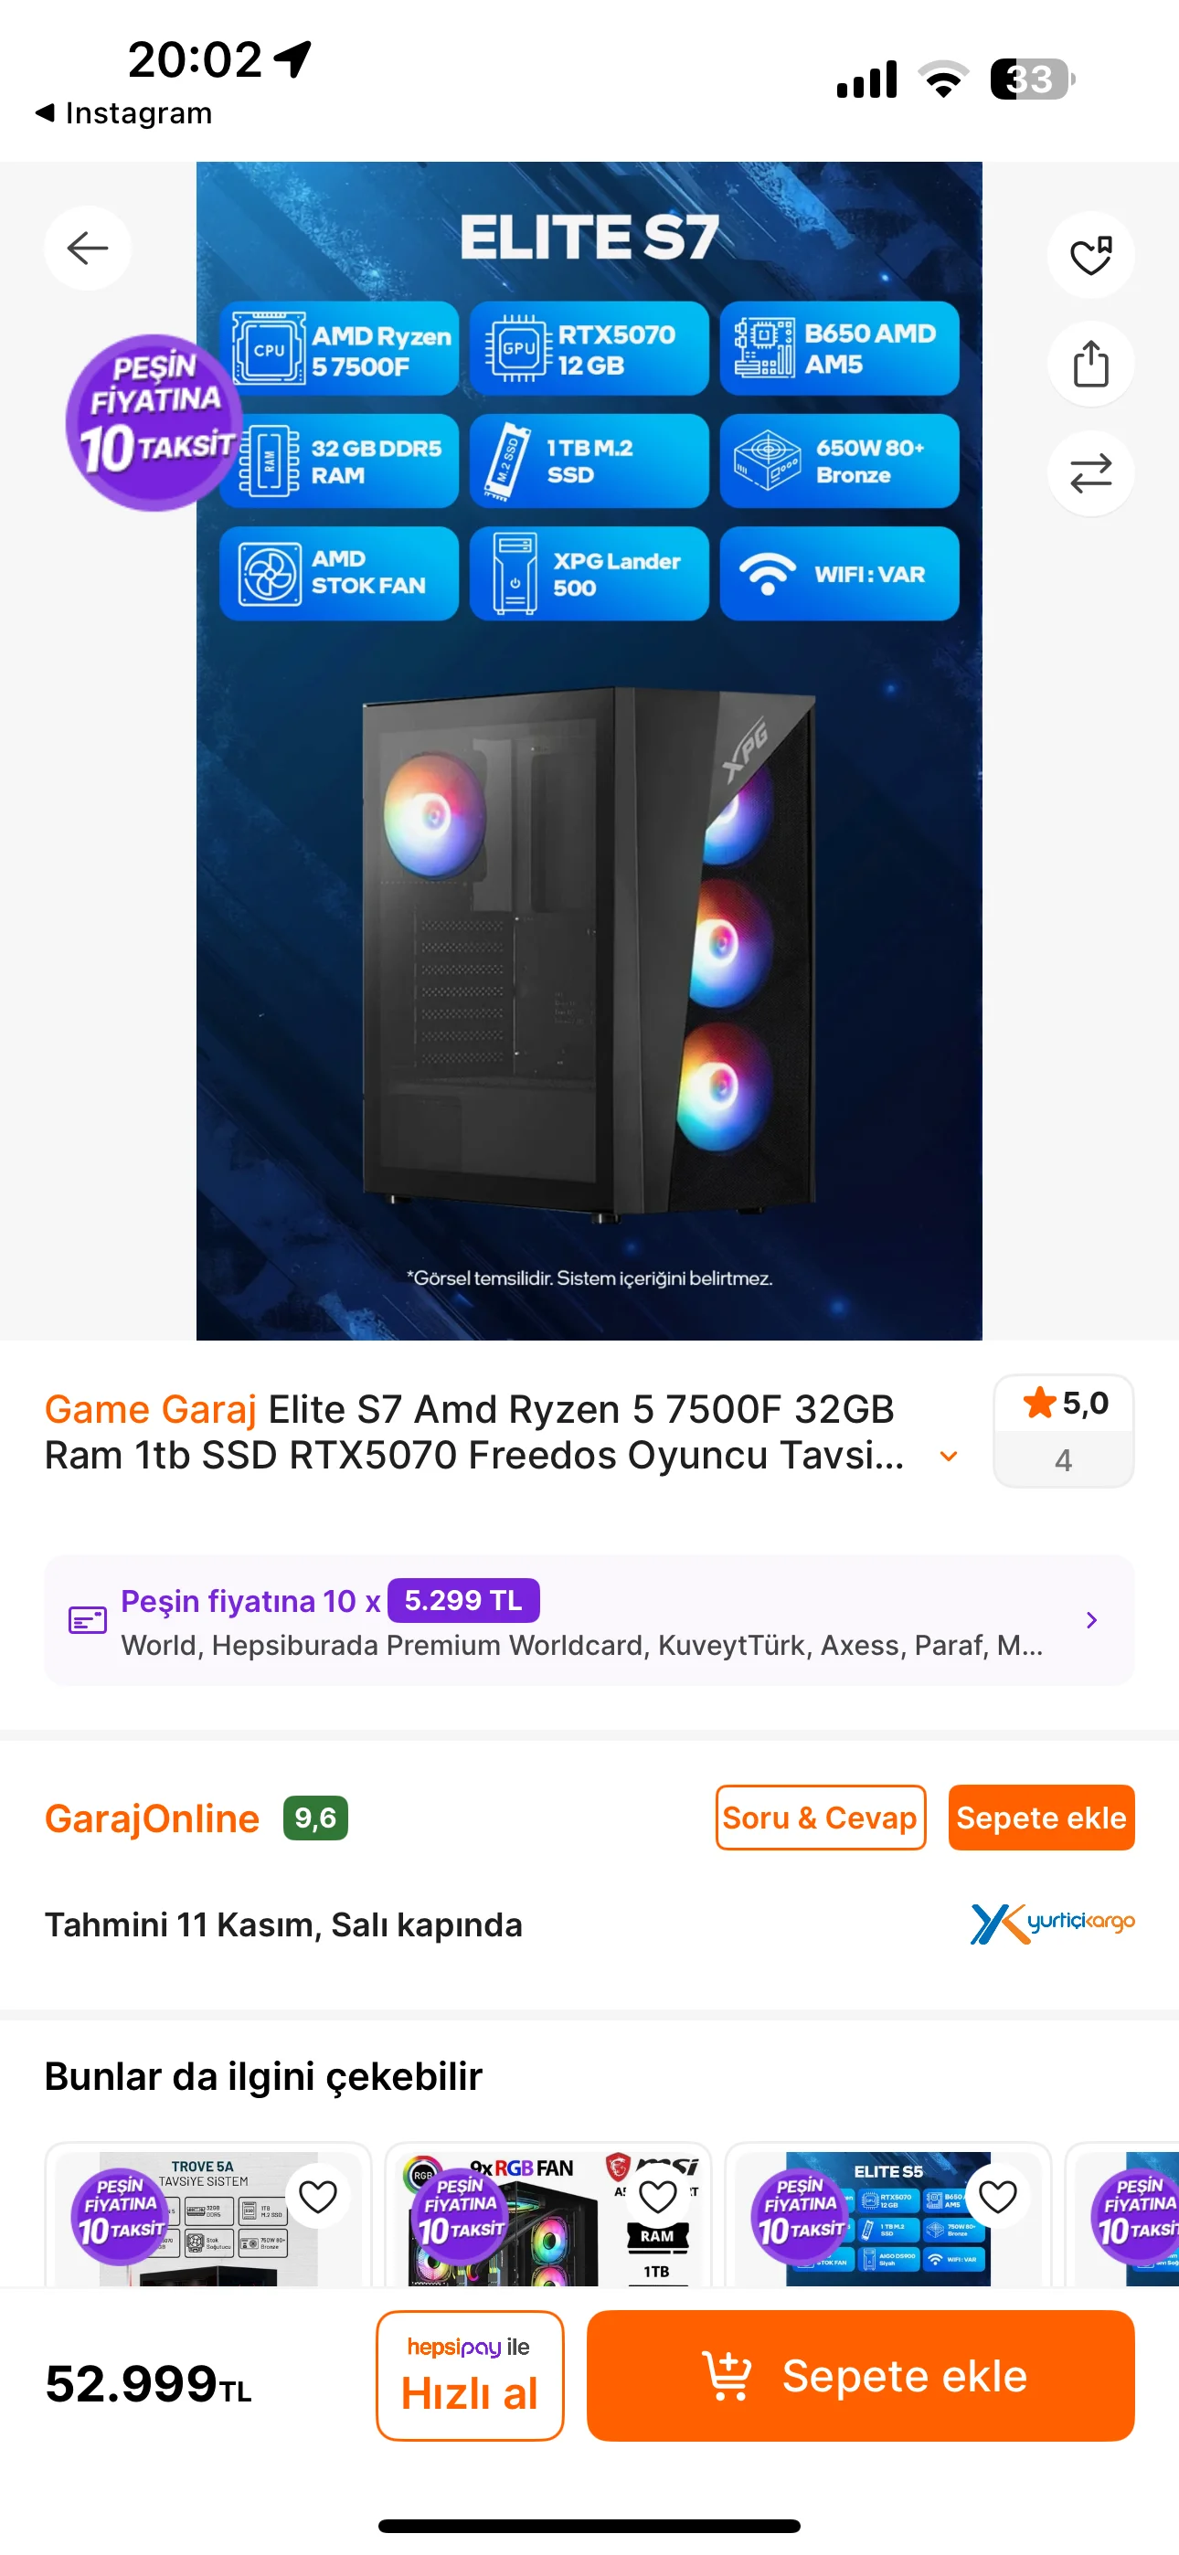The width and height of the screenshot is (1179, 2555).
Task: Open the share icon
Action: click(x=1090, y=364)
